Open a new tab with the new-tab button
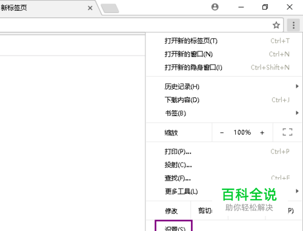Image resolution: width=303 pixels, height=231 pixels. point(110,8)
